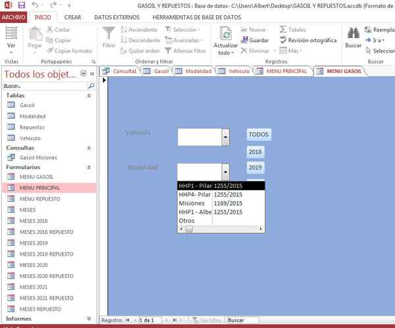Go to last record navigation button

pos(174,320)
